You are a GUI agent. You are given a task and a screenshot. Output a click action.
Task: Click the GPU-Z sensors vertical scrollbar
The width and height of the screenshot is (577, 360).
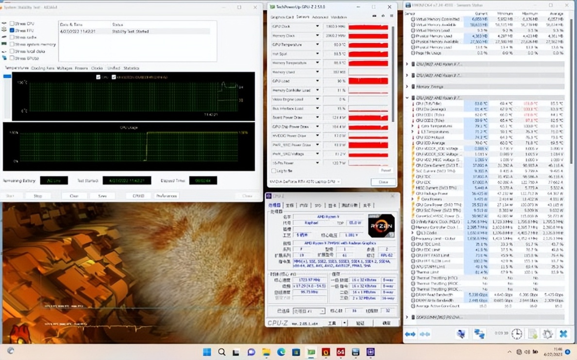393,73
